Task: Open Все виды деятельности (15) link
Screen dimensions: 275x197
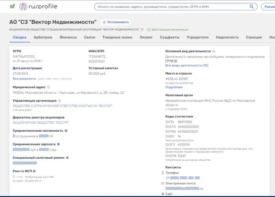Action: [x=187, y=65]
